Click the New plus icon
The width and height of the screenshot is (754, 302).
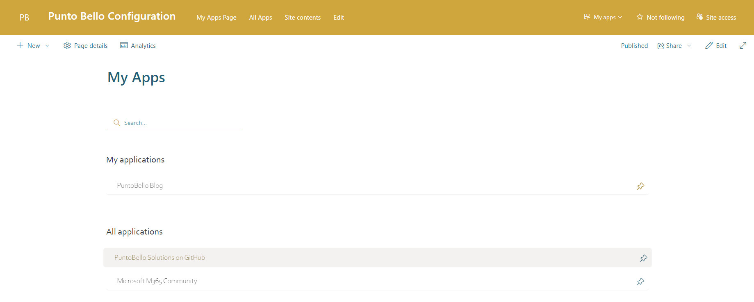[x=20, y=45]
